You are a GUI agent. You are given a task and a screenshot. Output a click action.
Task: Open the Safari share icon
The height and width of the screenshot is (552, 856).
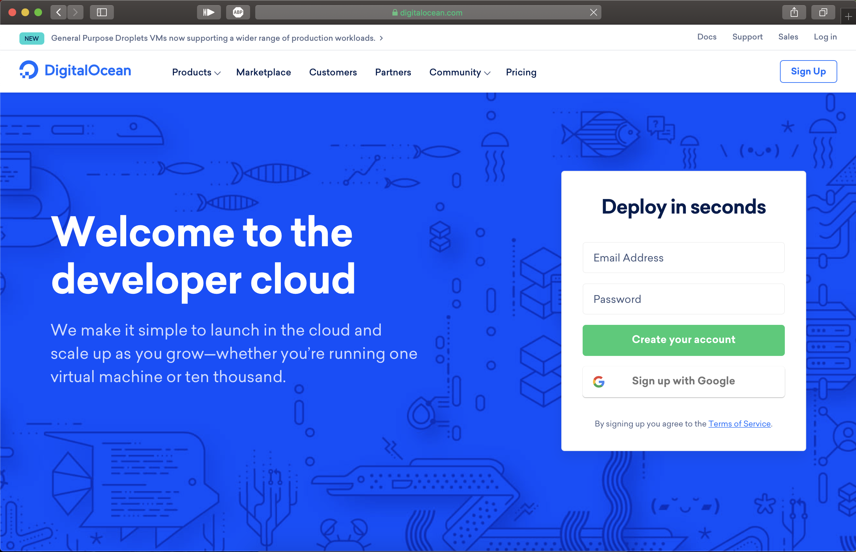pyautogui.click(x=794, y=13)
